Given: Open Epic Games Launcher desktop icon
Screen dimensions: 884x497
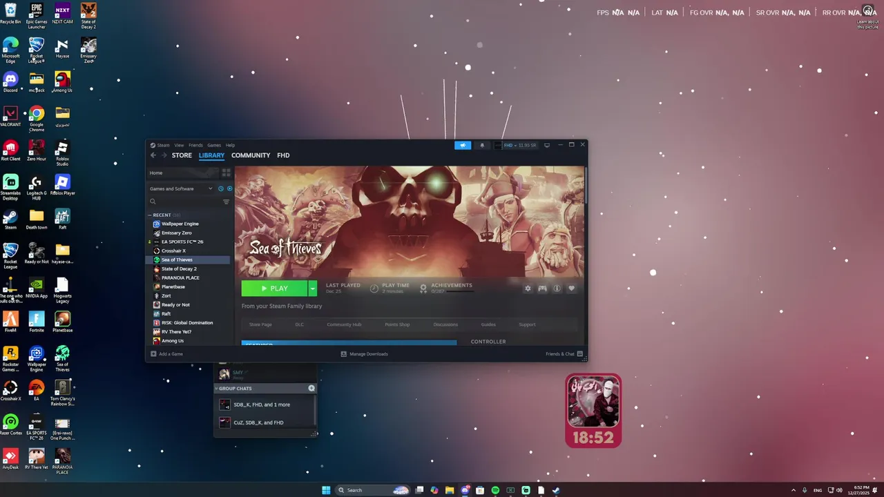Looking at the screenshot, I should point(37,15).
